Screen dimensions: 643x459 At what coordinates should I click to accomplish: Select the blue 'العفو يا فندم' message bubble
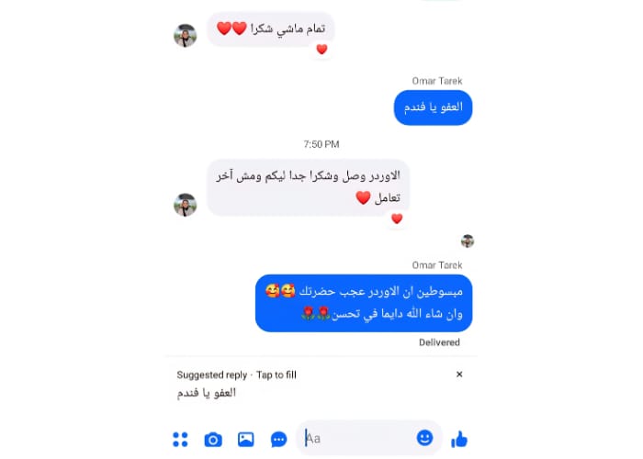433,107
